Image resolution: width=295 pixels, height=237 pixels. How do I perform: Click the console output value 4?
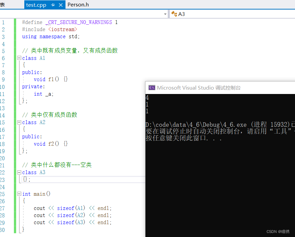click(x=147, y=98)
